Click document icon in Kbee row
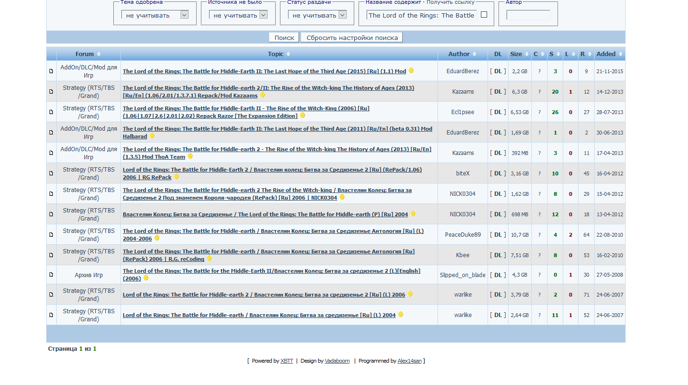This screenshot has width=688, height=385. (51, 255)
